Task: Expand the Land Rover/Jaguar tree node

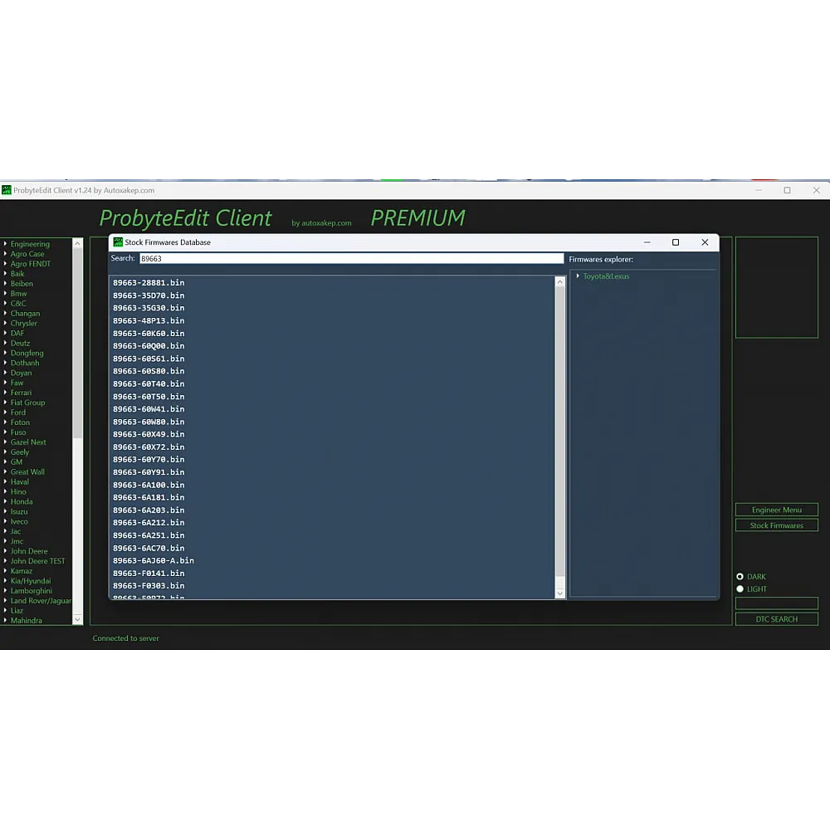Action: (x=5, y=601)
